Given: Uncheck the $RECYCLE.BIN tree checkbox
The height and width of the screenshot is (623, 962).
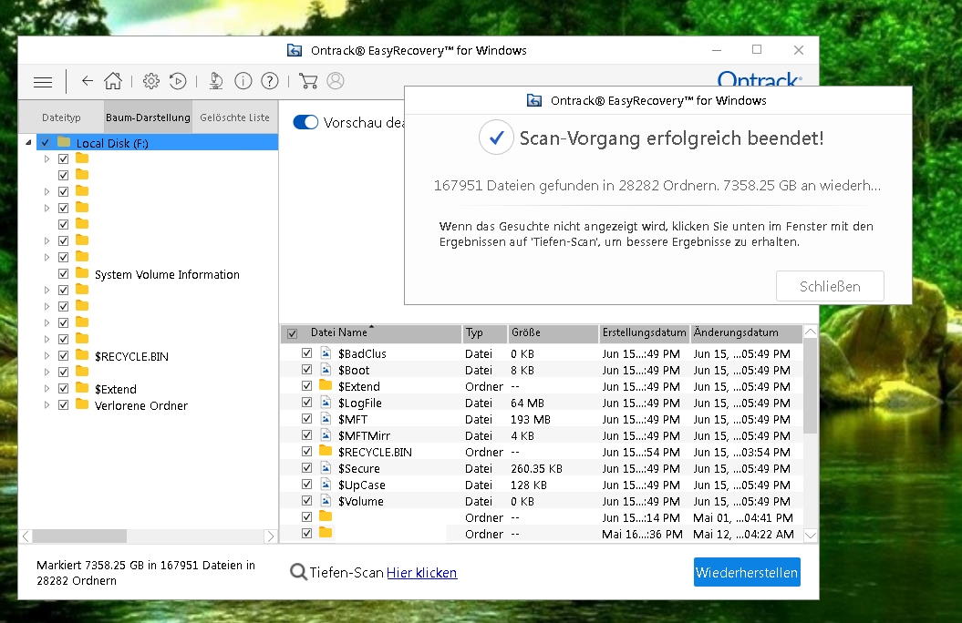Looking at the screenshot, I should (63, 356).
